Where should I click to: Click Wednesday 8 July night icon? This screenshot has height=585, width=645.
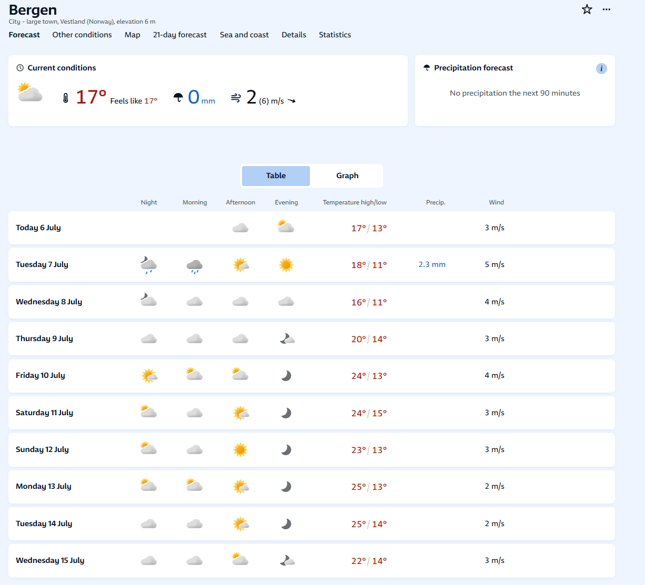coord(149,300)
